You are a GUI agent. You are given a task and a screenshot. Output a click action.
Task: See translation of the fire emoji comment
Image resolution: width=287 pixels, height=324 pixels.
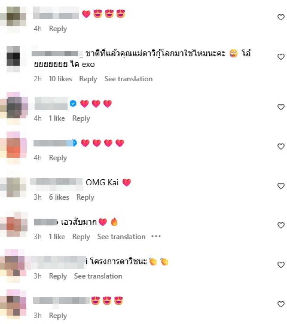[121, 236]
